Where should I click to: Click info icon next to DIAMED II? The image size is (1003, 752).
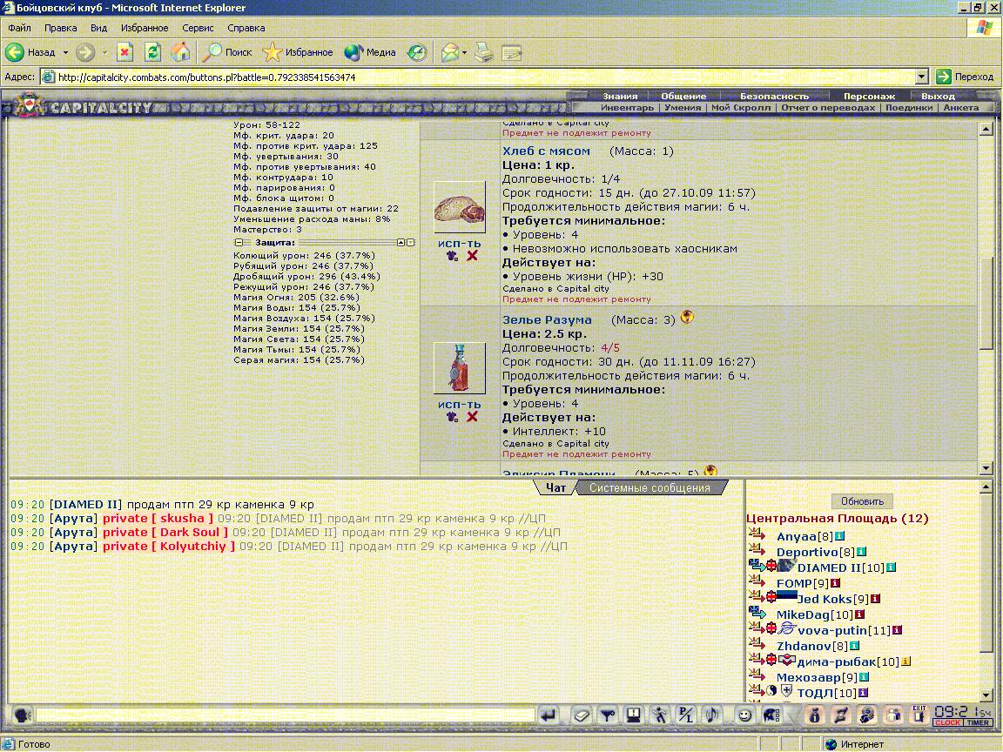coord(891,567)
